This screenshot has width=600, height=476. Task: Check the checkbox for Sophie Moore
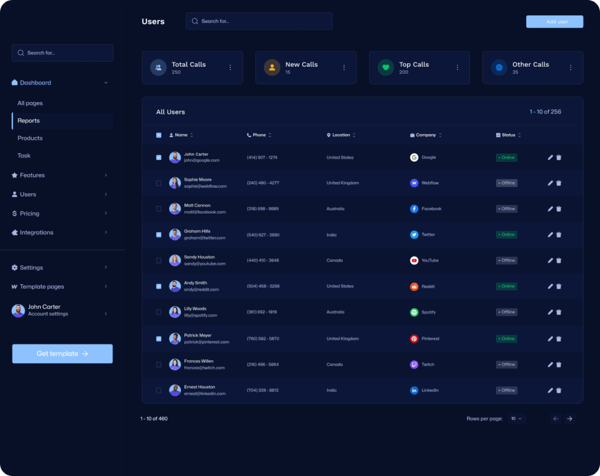[158, 183]
